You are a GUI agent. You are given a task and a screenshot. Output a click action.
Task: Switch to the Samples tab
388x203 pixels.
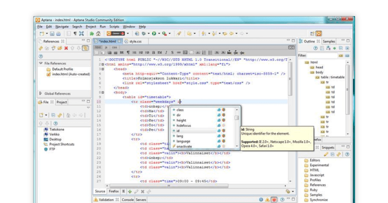(329, 41)
